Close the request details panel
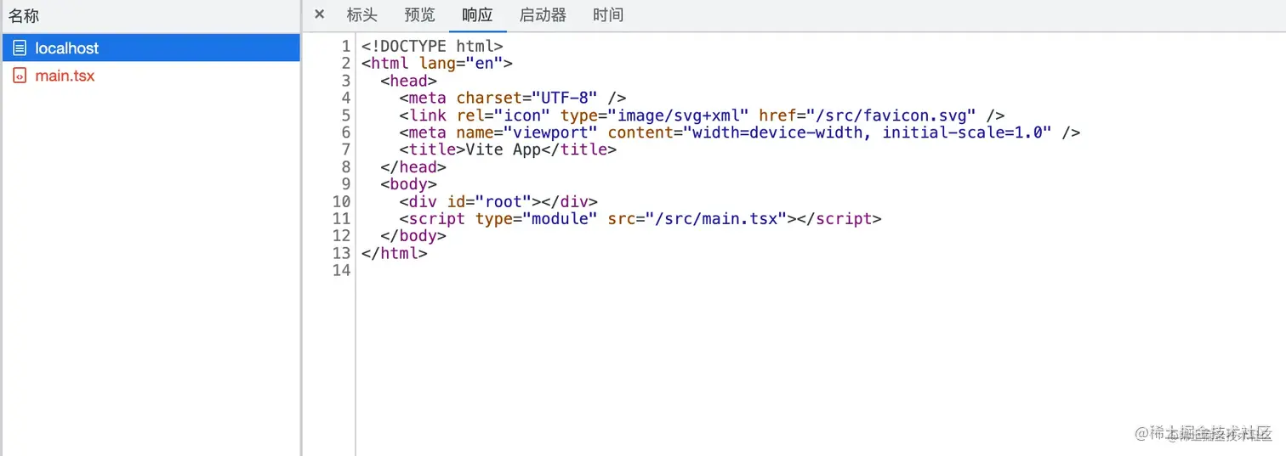 click(320, 14)
